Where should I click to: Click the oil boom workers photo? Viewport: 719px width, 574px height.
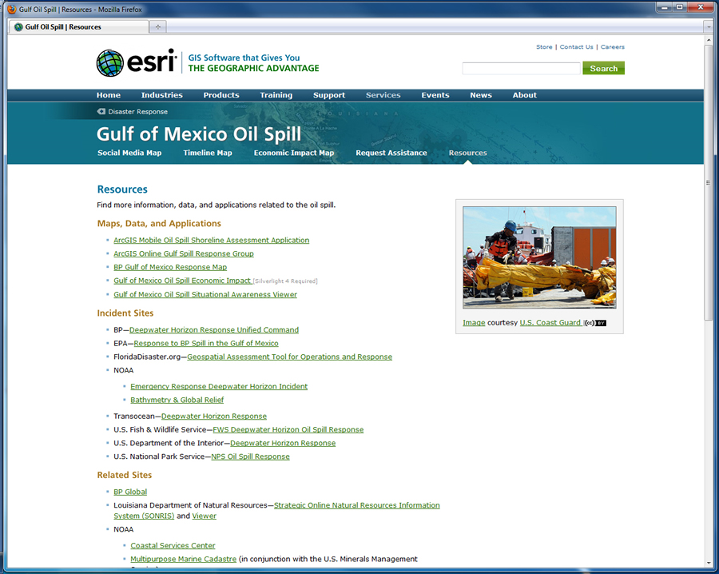539,257
